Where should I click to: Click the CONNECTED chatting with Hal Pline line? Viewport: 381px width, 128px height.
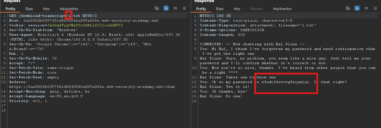(x=252, y=44)
